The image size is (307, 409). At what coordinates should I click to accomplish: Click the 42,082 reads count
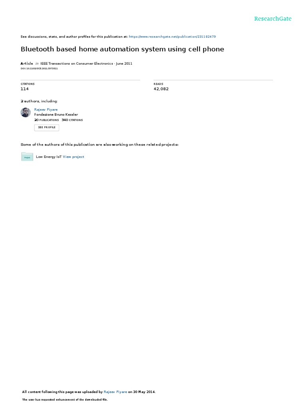[x=161, y=89]
